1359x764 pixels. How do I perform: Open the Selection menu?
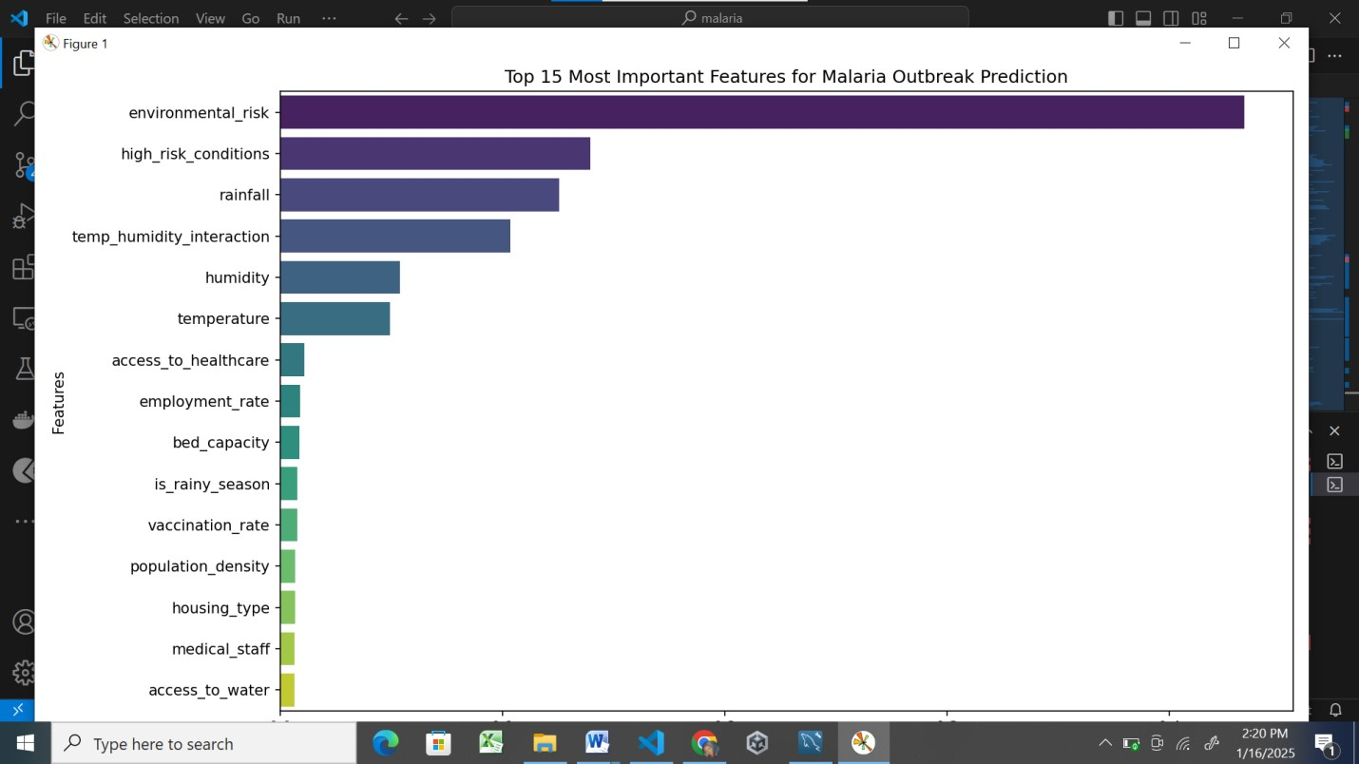[x=150, y=18]
